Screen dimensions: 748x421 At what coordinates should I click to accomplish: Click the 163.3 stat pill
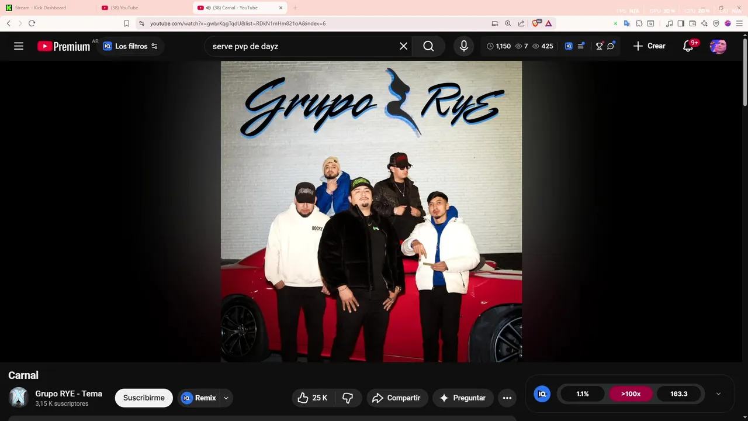click(678, 394)
